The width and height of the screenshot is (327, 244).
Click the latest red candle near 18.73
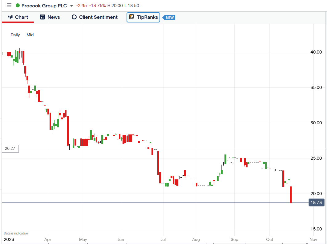[x=291, y=195]
